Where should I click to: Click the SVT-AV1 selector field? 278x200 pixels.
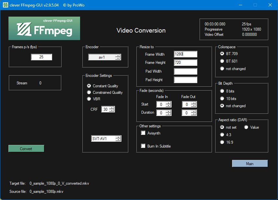coord(104,138)
